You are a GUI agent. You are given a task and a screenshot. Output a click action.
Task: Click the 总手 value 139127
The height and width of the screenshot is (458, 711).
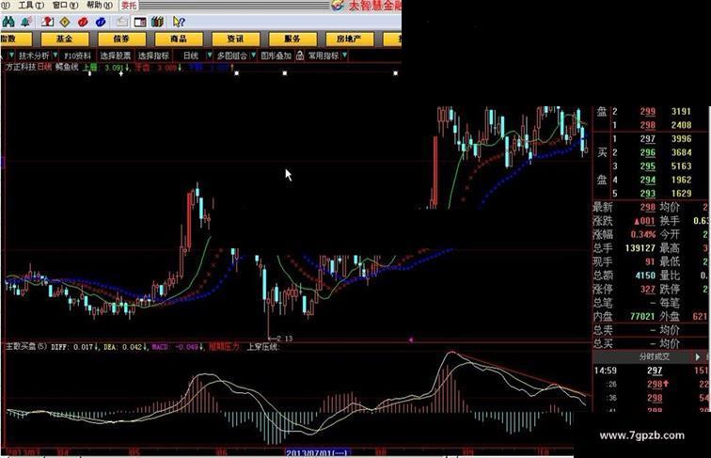coord(640,248)
